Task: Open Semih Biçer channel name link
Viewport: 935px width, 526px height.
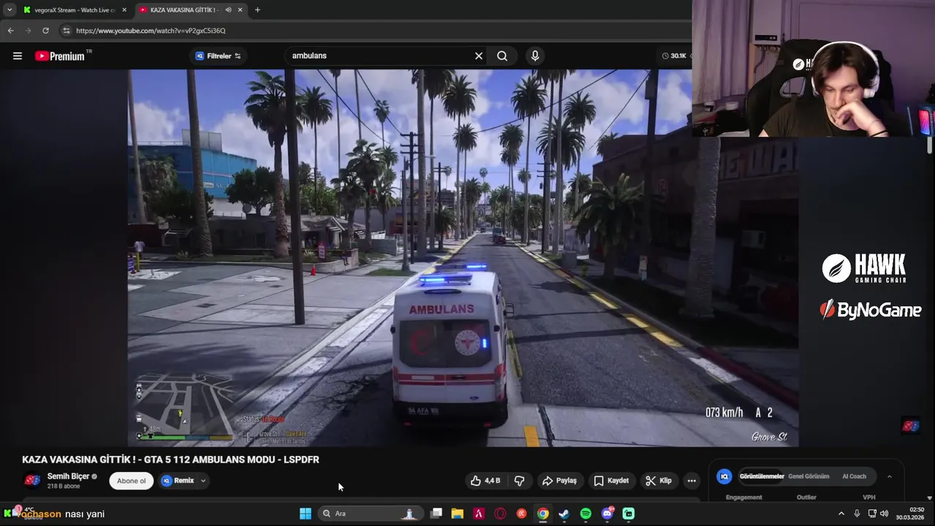Action: click(x=68, y=476)
